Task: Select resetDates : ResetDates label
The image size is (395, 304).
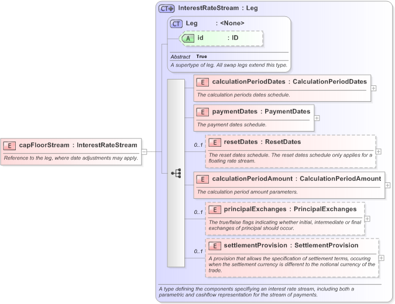Action: click(262, 142)
